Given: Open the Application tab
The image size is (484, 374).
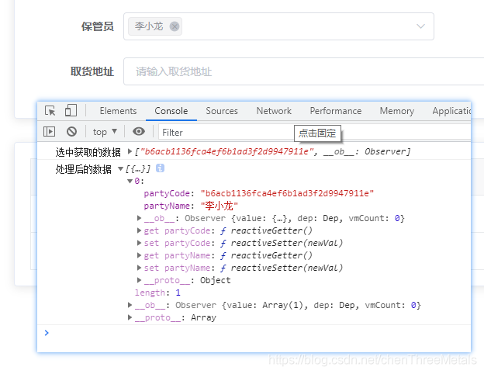Looking at the screenshot, I should click(451, 111).
